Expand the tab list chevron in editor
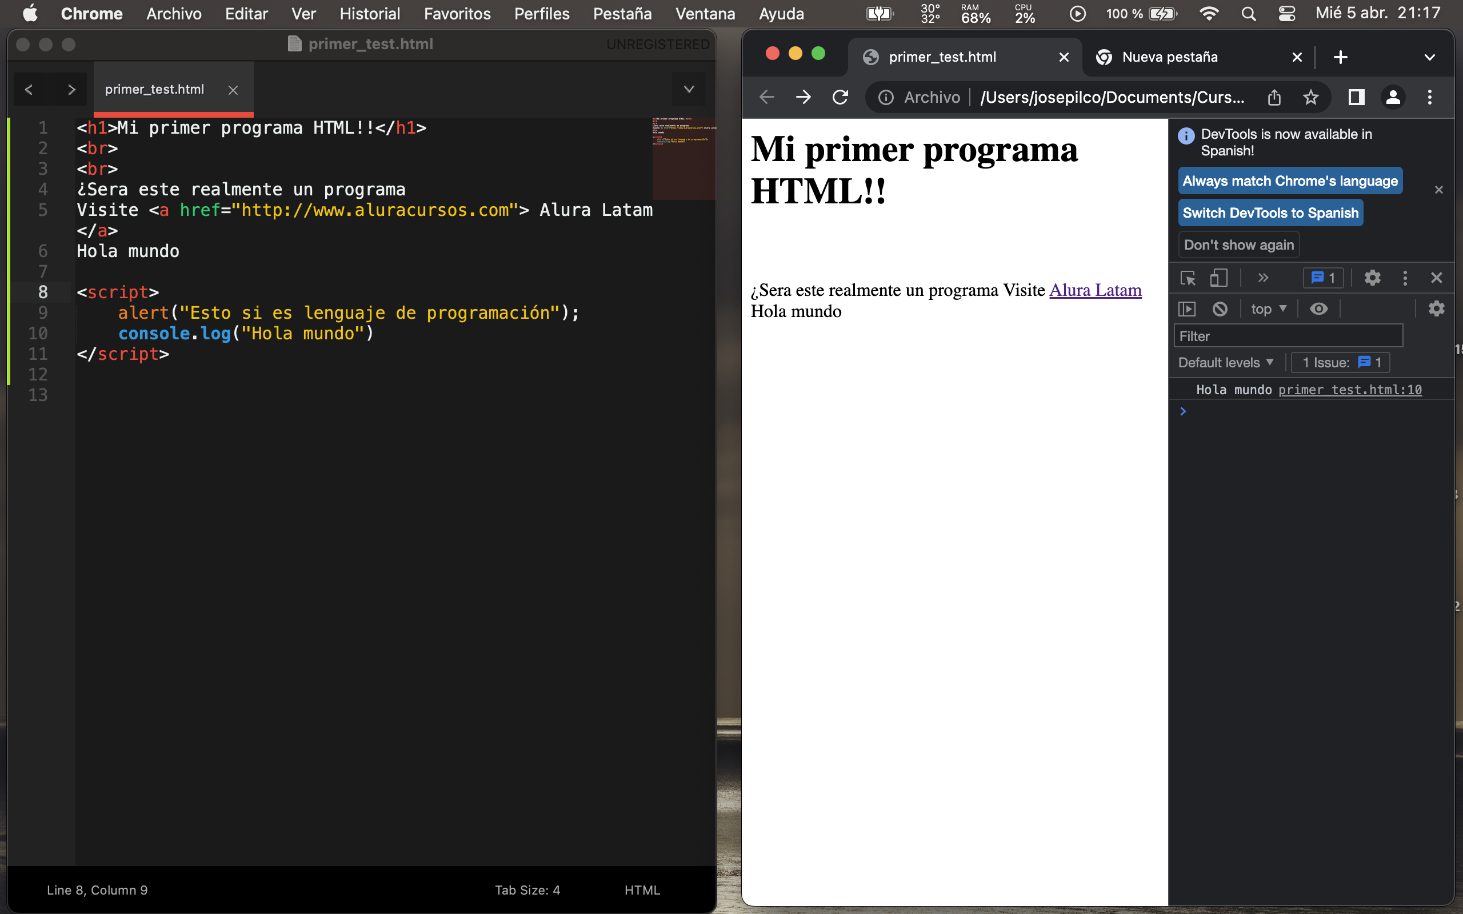The height and width of the screenshot is (914, 1463). tap(689, 89)
